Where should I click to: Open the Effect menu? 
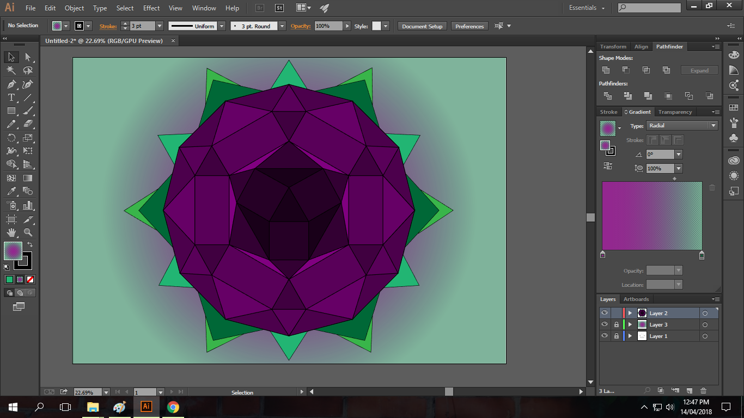pos(151,8)
